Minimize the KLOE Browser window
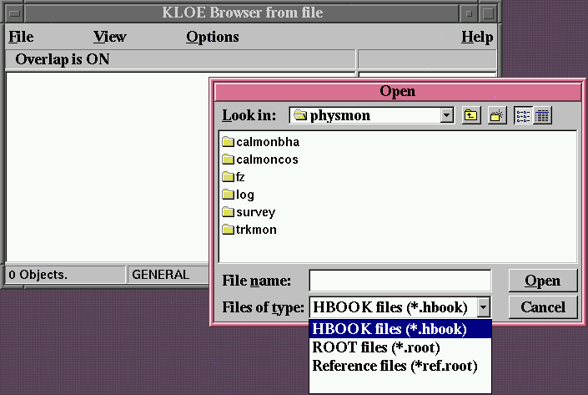This screenshot has height=395, width=588. (469, 13)
